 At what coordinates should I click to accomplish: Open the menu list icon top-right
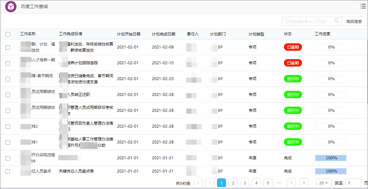(363, 6)
